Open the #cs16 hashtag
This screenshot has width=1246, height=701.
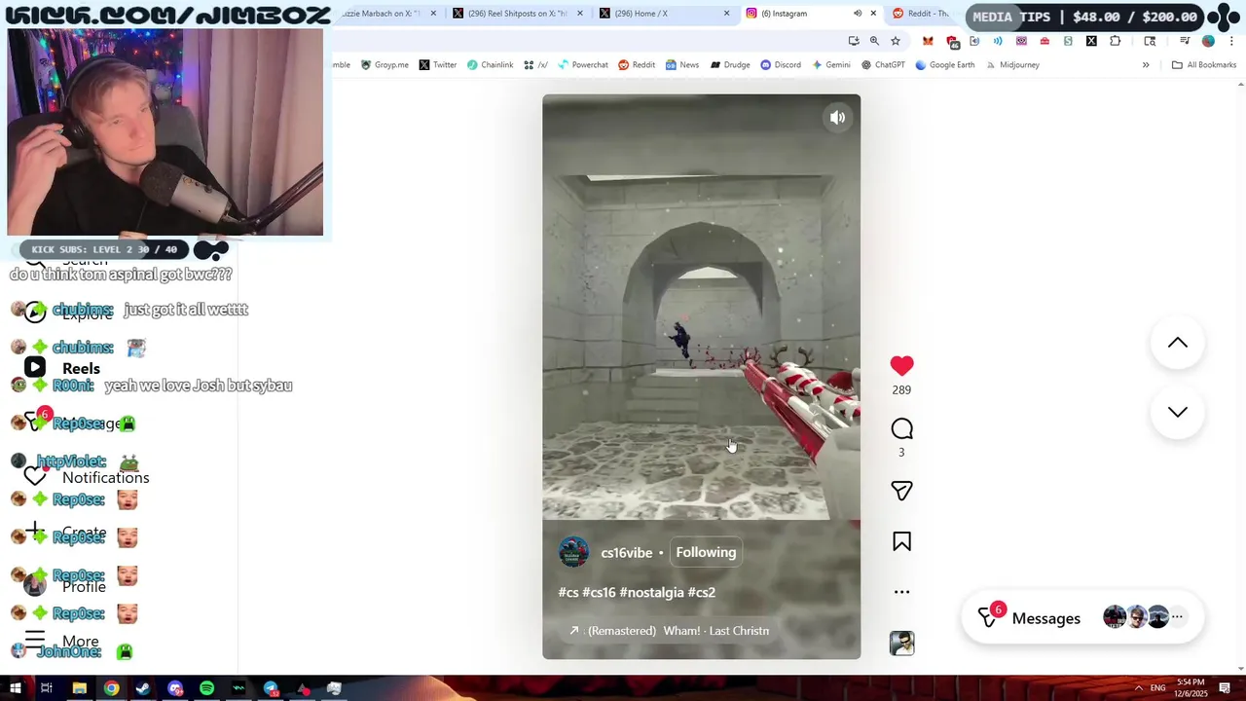pos(599,592)
